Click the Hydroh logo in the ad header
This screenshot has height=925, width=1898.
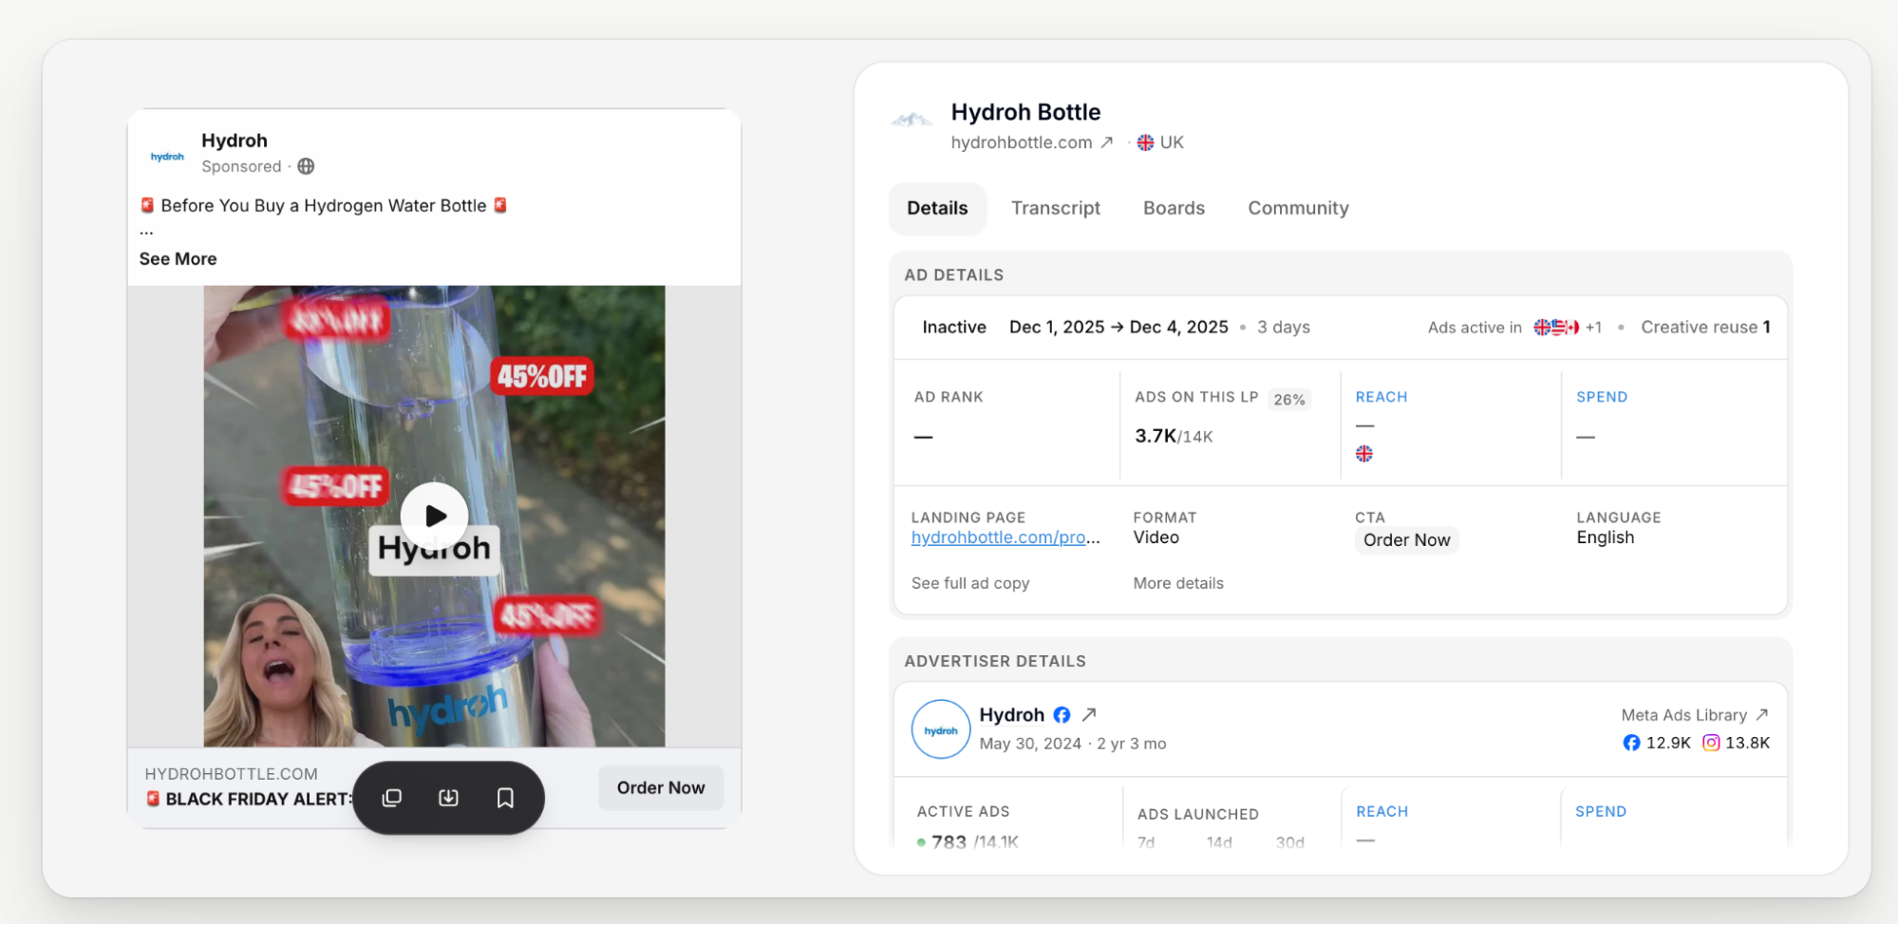coord(167,157)
